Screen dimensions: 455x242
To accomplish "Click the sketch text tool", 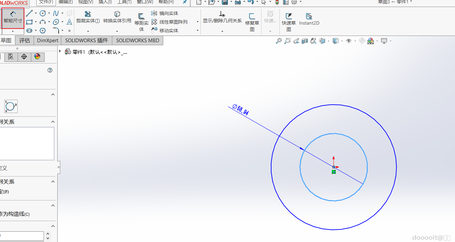I will tap(69, 22).
